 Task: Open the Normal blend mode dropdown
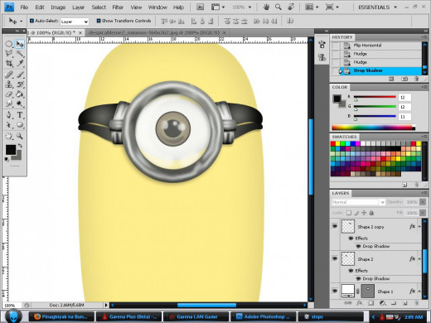pos(358,202)
